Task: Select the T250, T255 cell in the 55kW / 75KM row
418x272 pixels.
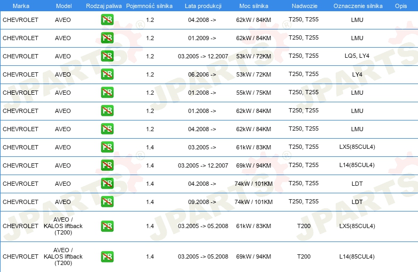Action: click(x=304, y=92)
